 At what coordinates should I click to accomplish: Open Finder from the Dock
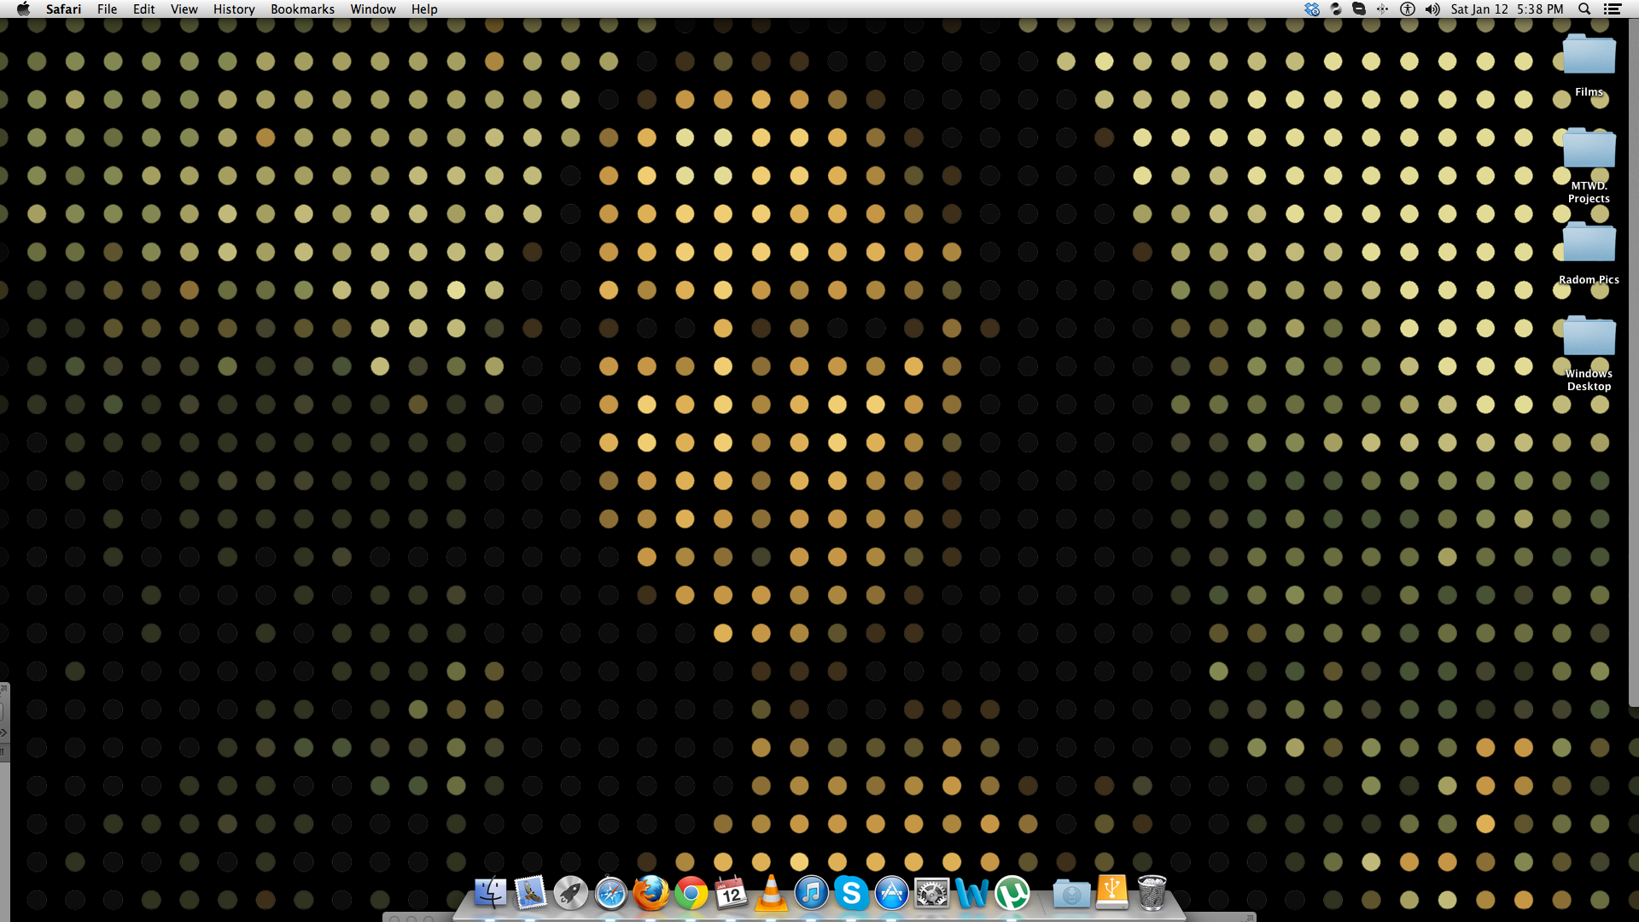(490, 893)
